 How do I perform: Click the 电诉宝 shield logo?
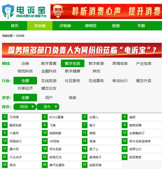pyautogui.click(x=8, y=11)
